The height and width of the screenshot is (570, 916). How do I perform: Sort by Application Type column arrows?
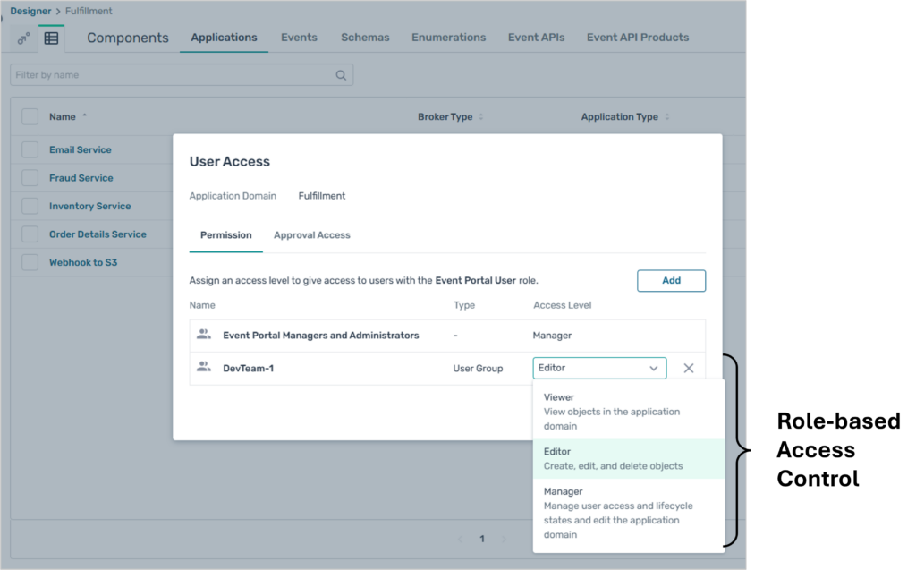tap(667, 117)
